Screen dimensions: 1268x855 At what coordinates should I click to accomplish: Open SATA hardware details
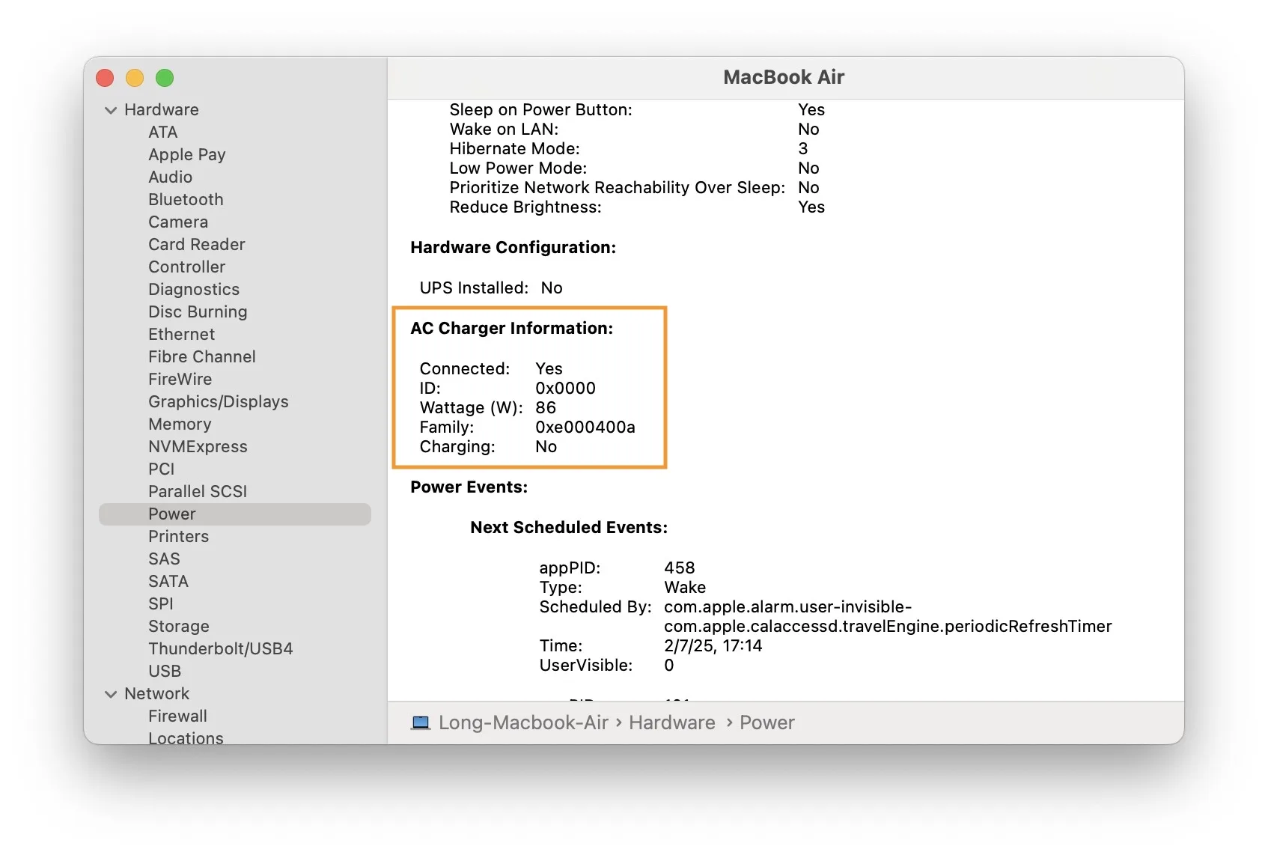(x=168, y=582)
